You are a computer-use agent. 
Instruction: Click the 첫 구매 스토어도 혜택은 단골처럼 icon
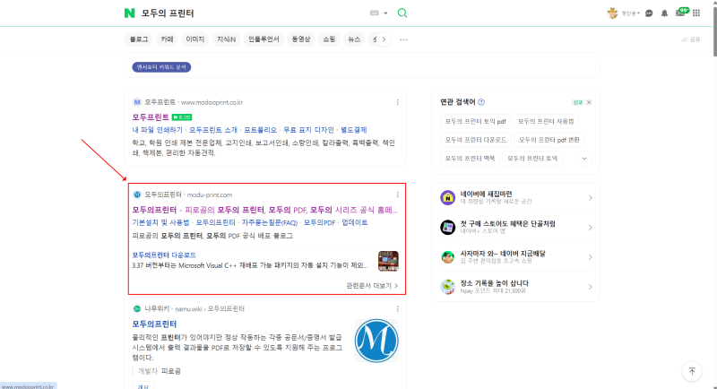tap(447, 227)
